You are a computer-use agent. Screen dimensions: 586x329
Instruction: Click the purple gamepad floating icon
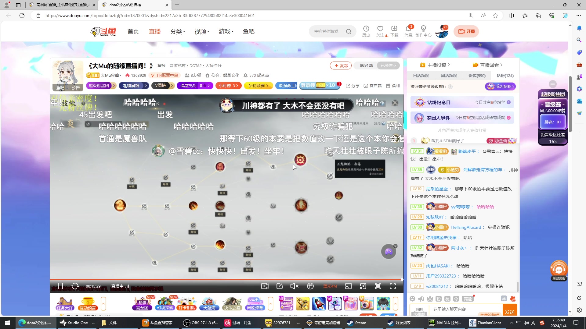pos(389,252)
